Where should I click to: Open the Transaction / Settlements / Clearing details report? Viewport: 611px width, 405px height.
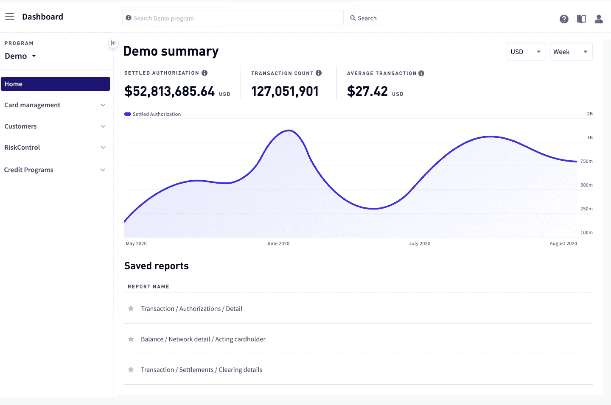(202, 369)
